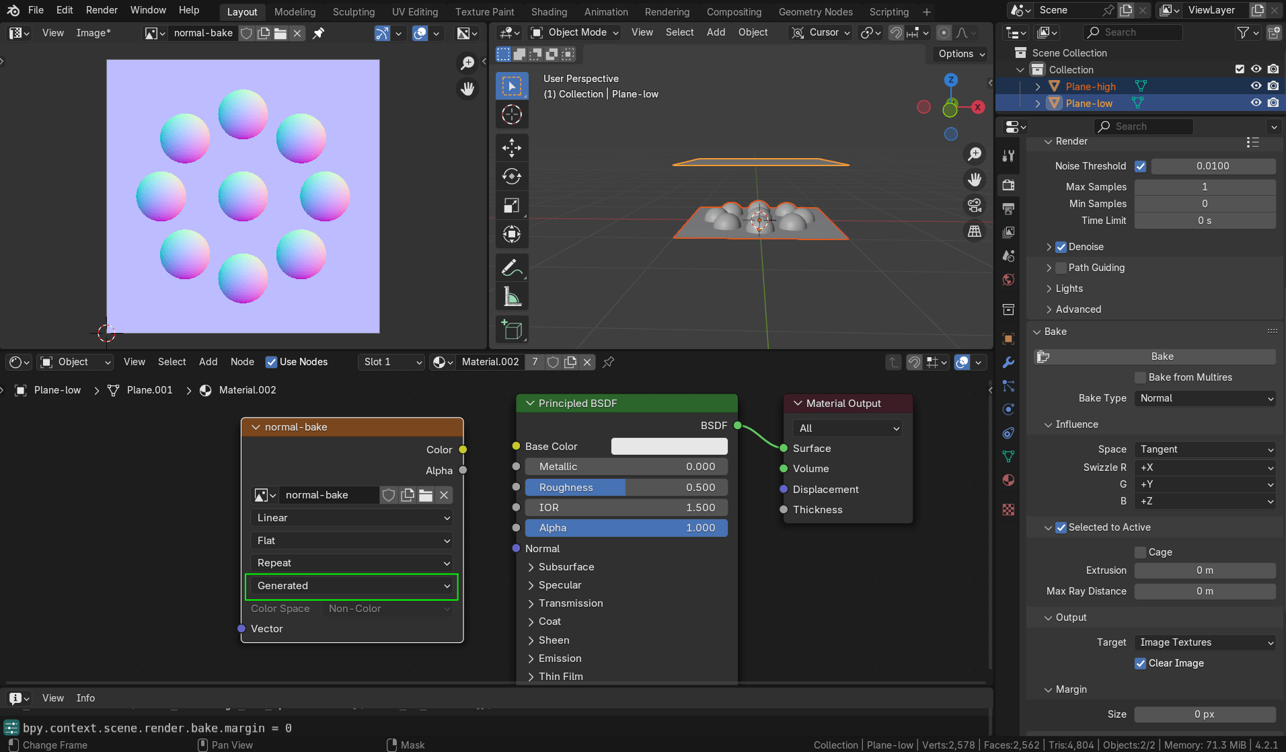Open the Swizzle R +X dropdown
The height and width of the screenshot is (752, 1286).
[1205, 467]
